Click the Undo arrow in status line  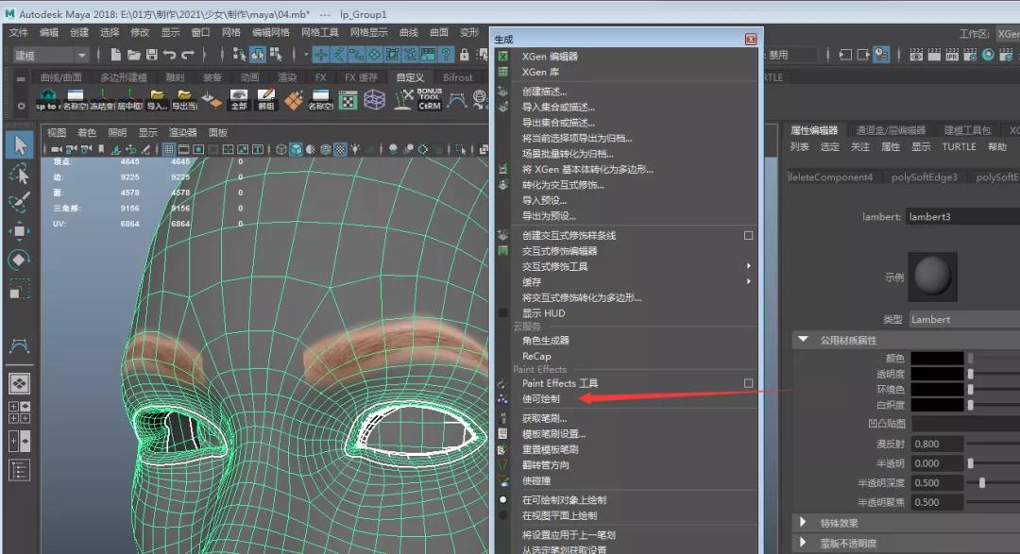point(170,55)
